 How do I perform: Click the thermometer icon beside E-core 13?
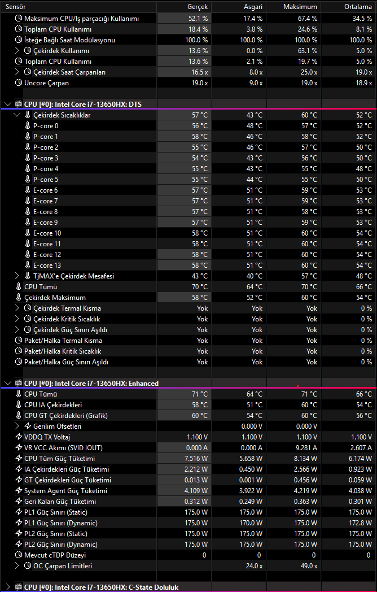pos(28,265)
